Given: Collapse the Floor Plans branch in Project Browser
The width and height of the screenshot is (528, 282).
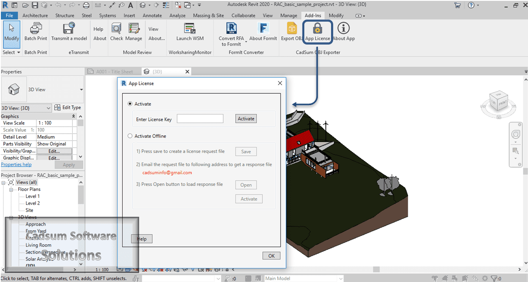Looking at the screenshot, I should point(12,189).
